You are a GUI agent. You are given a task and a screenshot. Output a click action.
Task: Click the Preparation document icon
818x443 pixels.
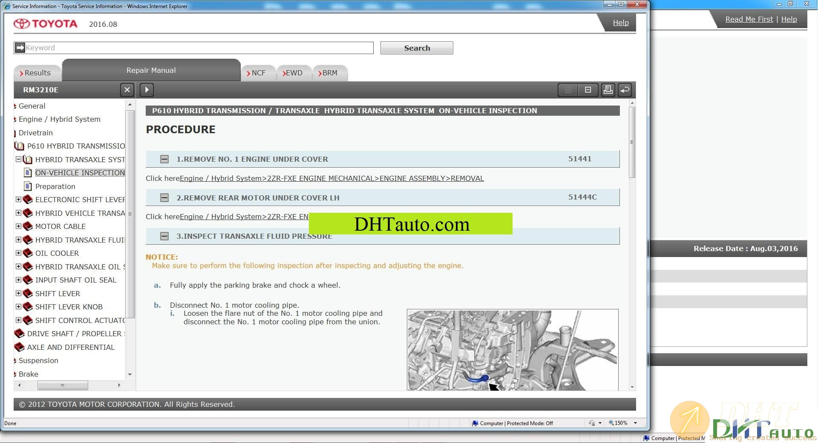28,186
